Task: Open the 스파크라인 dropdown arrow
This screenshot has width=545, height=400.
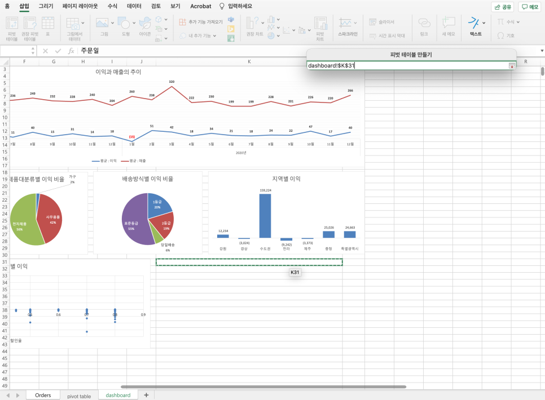Action: pyautogui.click(x=355, y=23)
